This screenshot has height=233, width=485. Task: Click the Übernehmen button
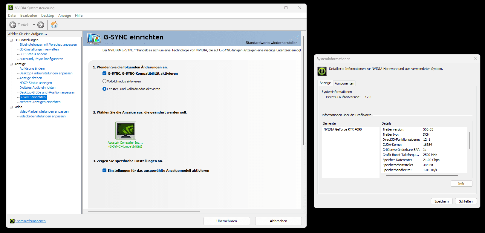click(x=227, y=221)
